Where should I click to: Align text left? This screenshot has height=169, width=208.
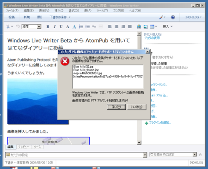tap(110, 26)
